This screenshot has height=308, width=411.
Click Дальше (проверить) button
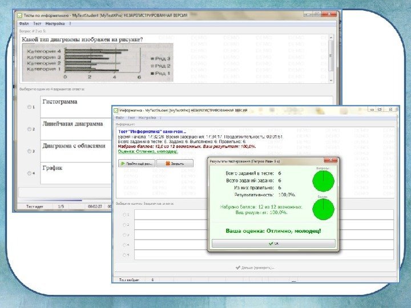tap(255, 268)
